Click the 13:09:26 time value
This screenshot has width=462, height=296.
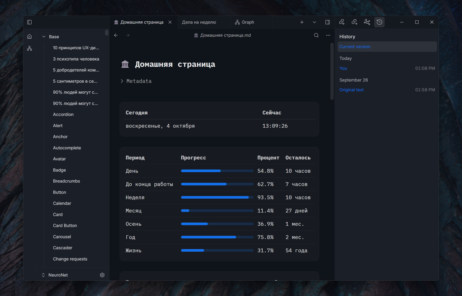coord(275,126)
